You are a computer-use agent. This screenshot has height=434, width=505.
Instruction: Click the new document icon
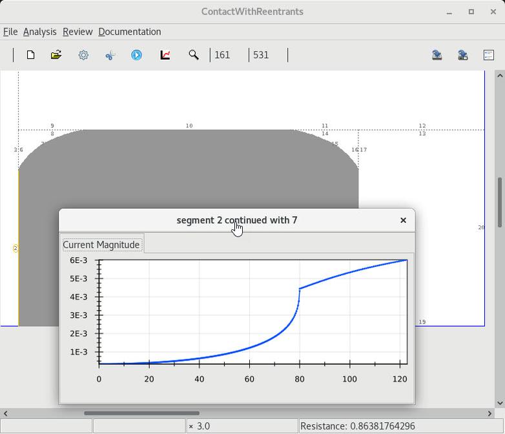30,55
